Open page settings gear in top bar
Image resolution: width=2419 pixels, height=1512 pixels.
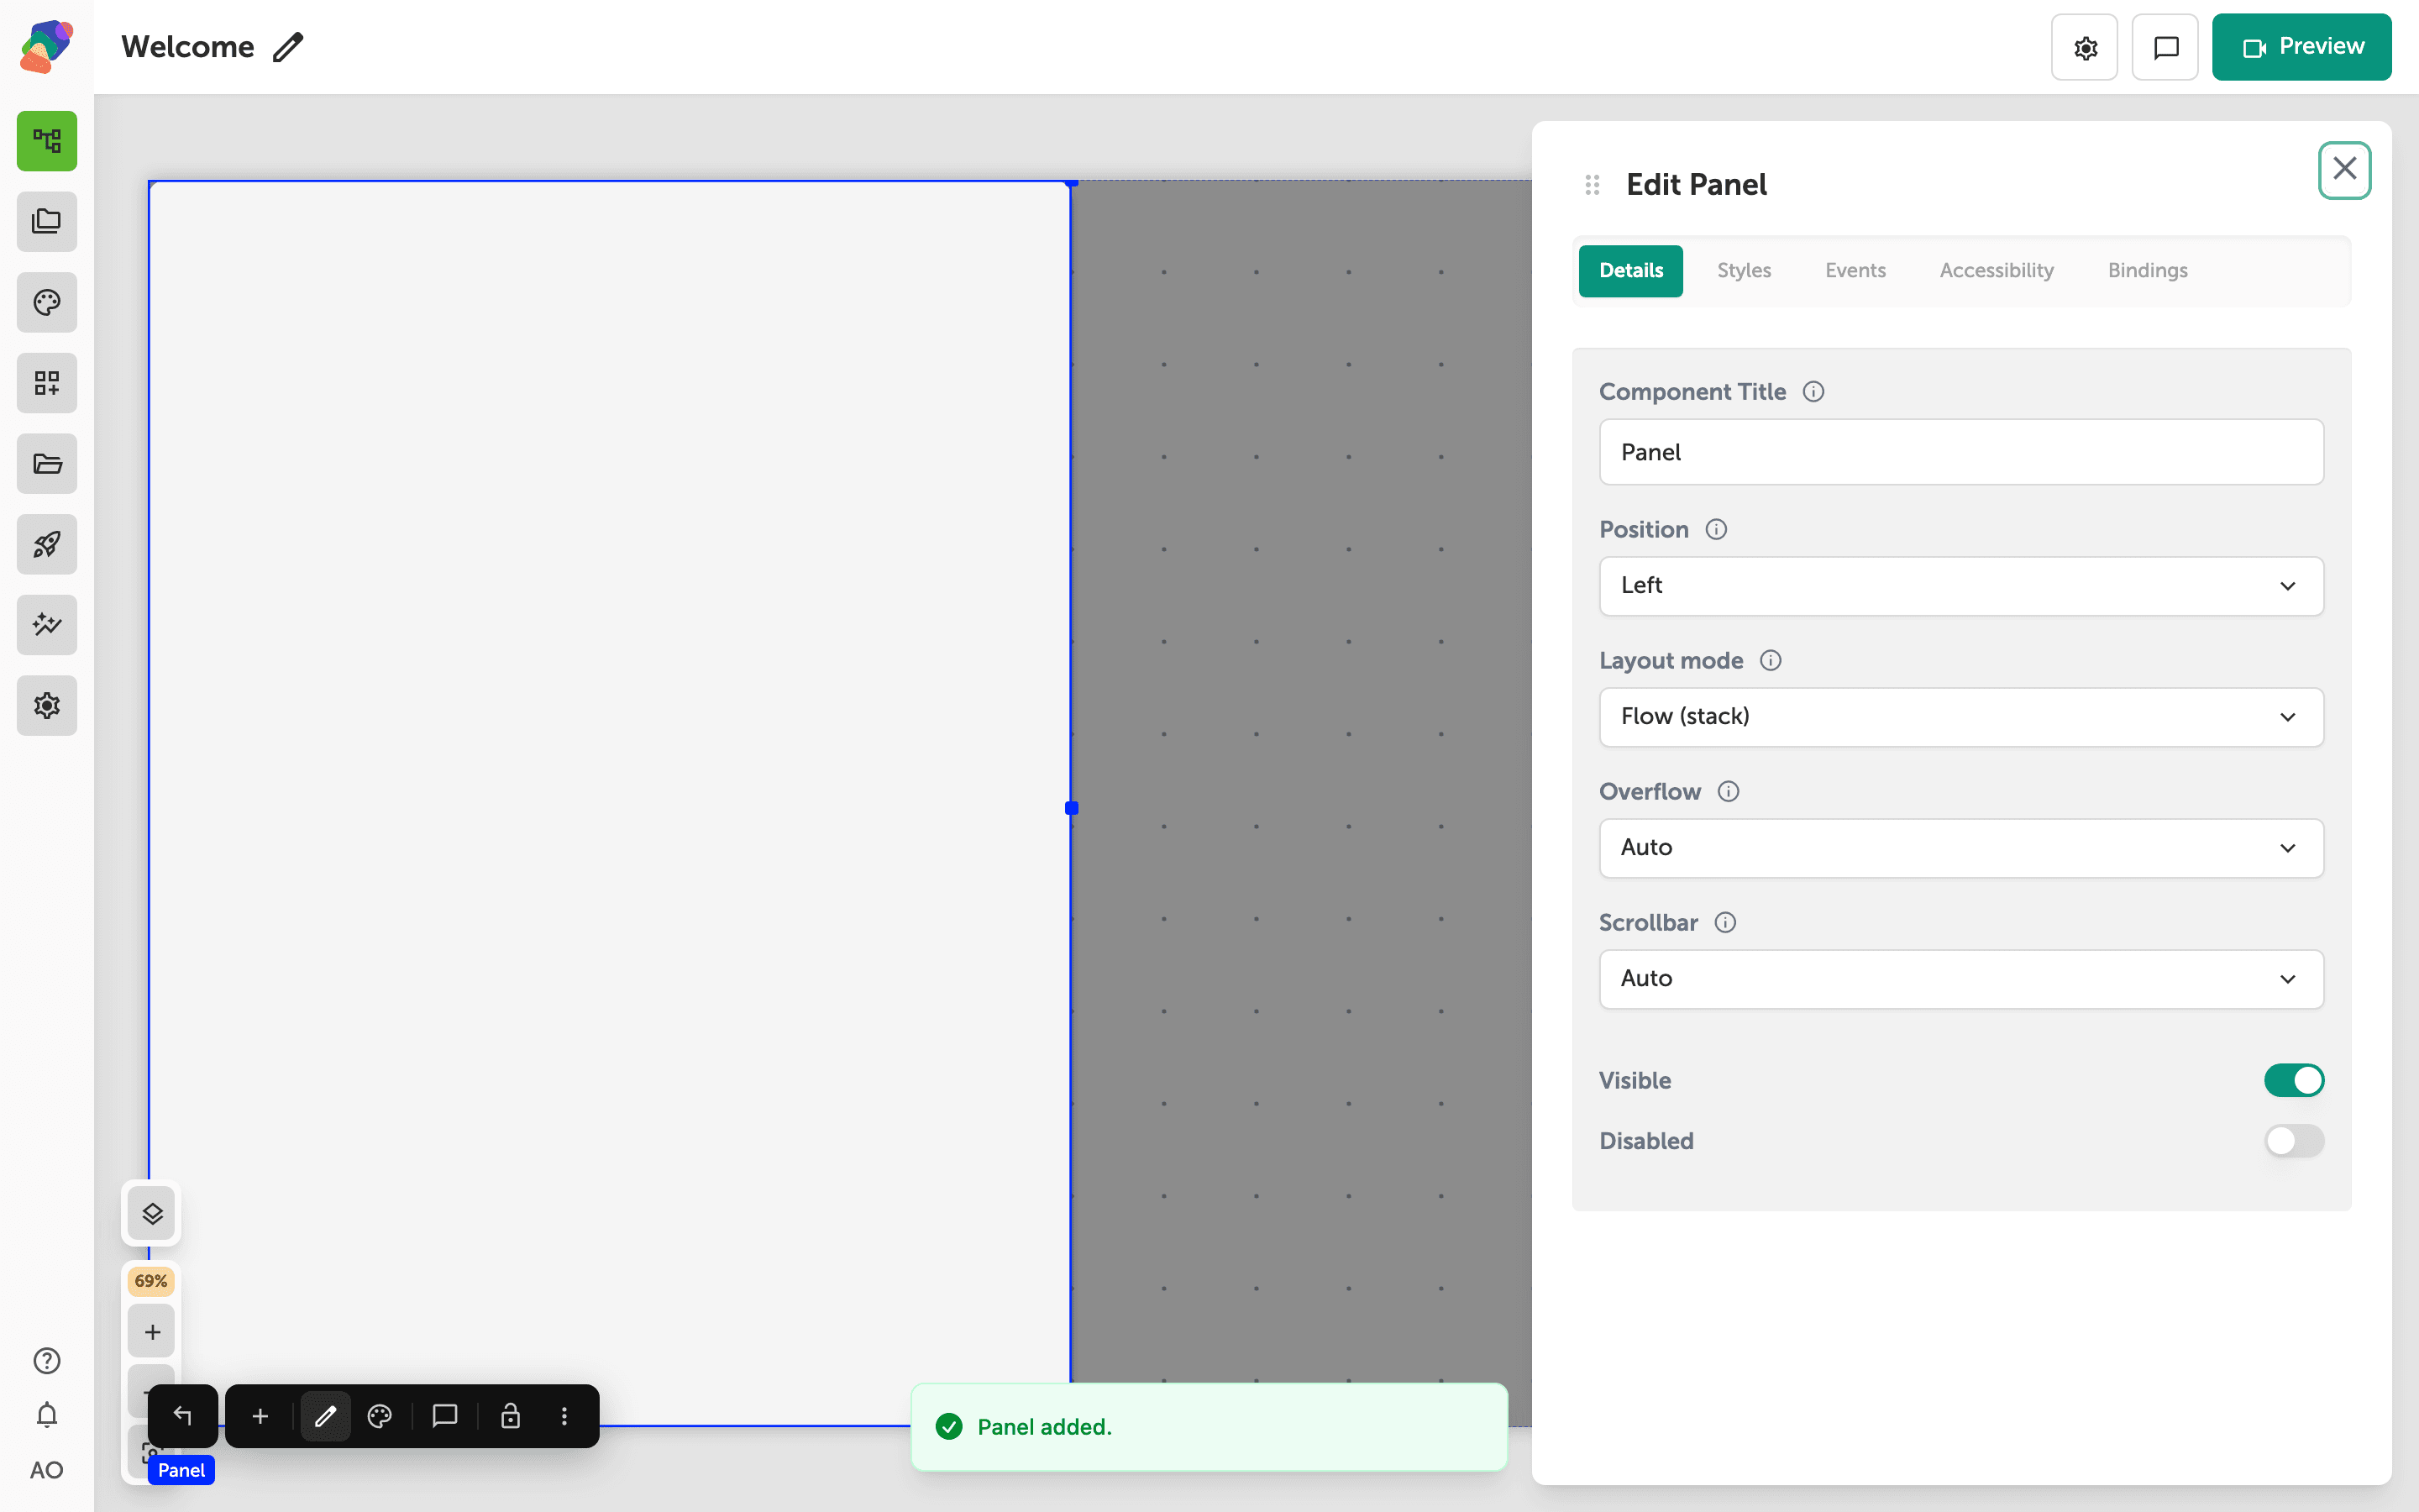point(2086,47)
